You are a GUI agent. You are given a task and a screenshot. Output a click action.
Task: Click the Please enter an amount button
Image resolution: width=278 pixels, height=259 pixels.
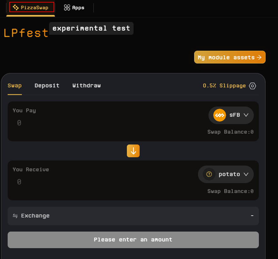pos(133,240)
